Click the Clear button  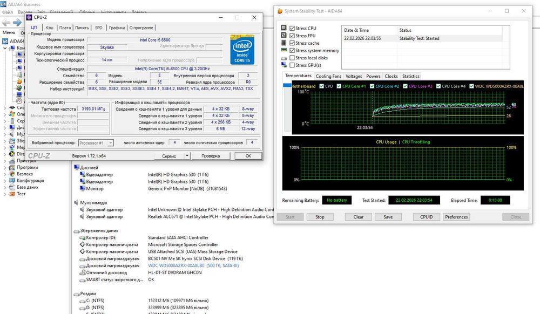pyautogui.click(x=359, y=217)
